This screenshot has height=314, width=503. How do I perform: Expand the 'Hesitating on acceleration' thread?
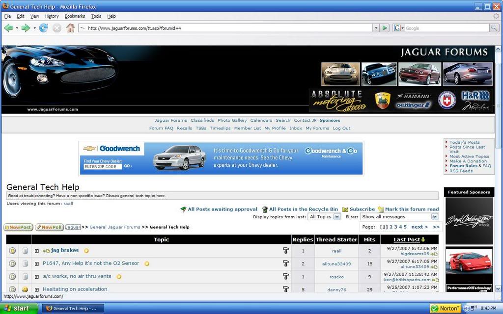pyautogui.click(x=36, y=289)
